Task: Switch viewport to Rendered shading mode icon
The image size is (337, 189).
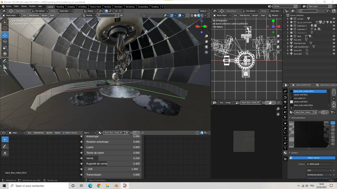Action: [202, 16]
